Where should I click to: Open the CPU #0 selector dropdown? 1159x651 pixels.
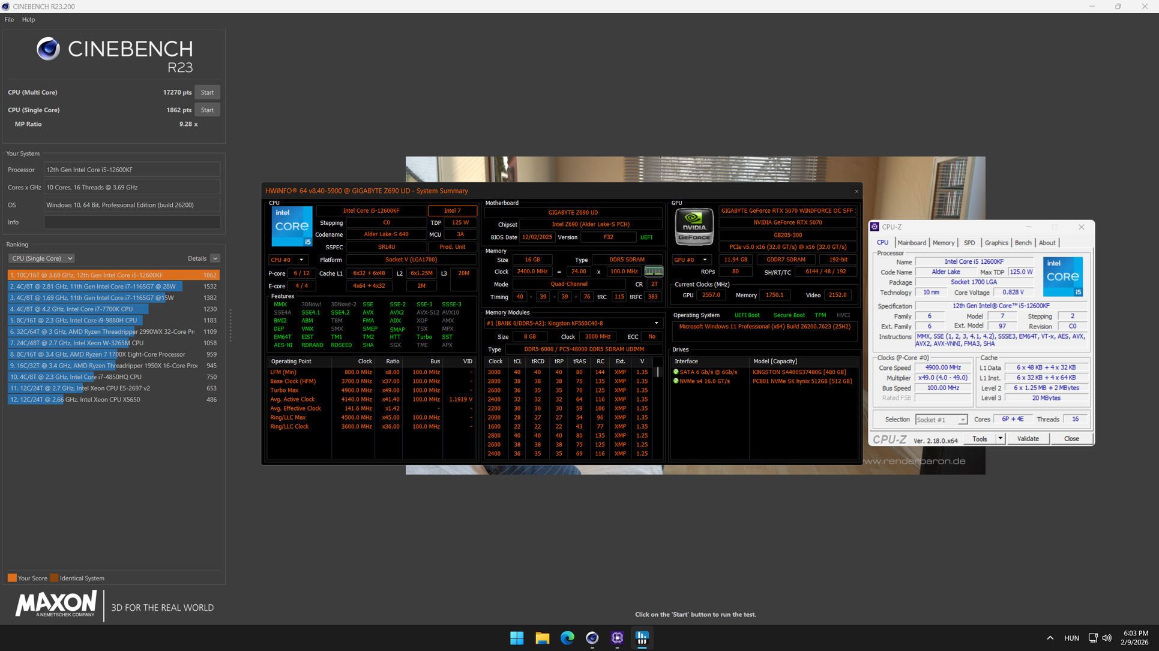(287, 260)
